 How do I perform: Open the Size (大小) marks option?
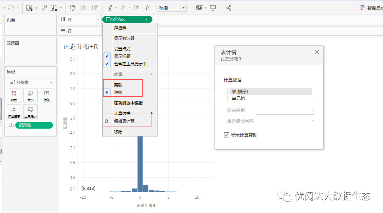[x=30, y=95]
